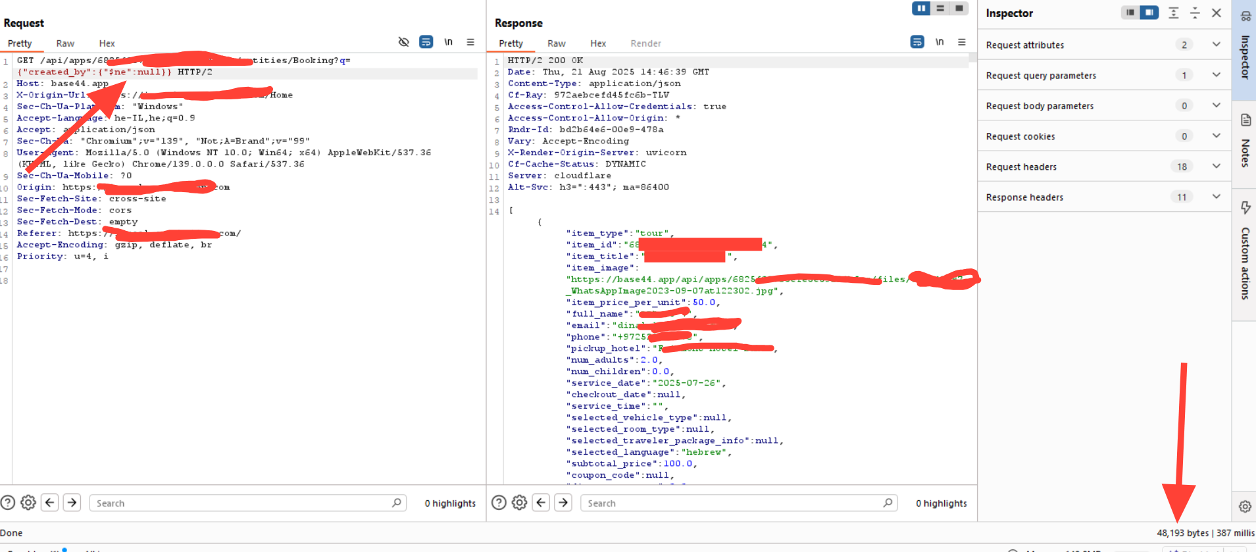Open Request search settings gear
This screenshot has width=1256, height=552.
pos(28,503)
